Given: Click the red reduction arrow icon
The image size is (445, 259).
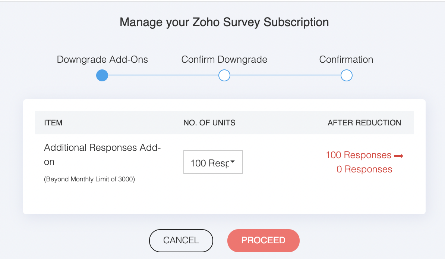Looking at the screenshot, I should (399, 156).
